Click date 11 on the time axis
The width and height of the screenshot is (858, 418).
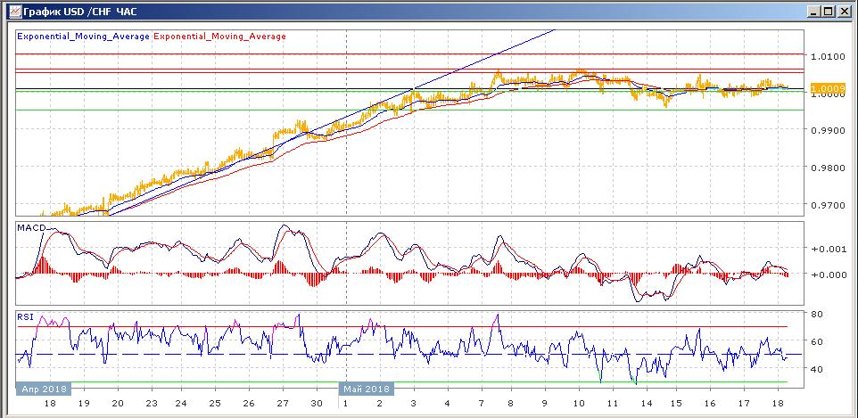(613, 403)
